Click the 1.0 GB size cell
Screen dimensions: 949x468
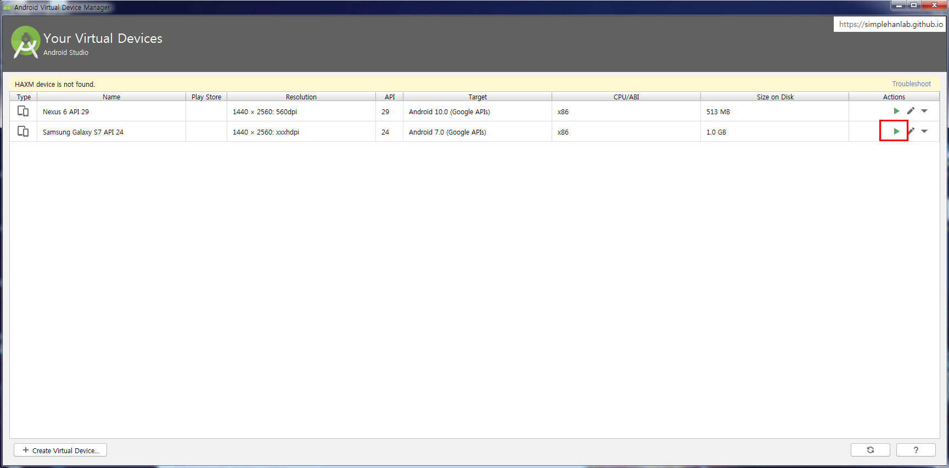(x=775, y=132)
